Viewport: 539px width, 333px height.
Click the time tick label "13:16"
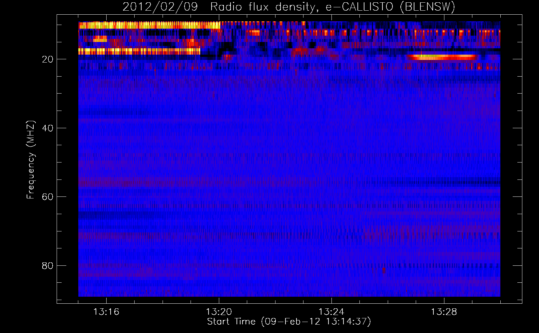pyautogui.click(x=106, y=312)
